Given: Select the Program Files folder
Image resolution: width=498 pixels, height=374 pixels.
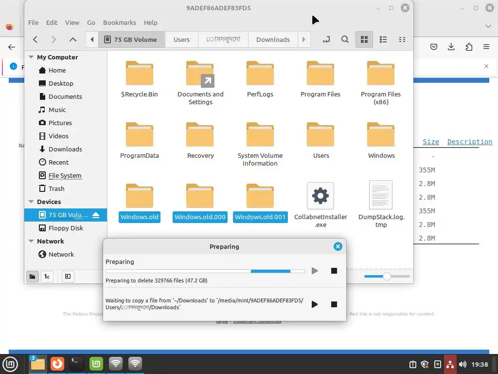Looking at the screenshot, I should [x=320, y=79].
